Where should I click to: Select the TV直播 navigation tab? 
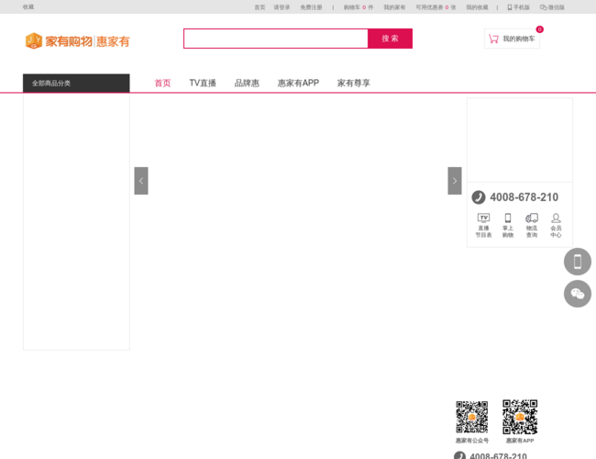coord(203,83)
